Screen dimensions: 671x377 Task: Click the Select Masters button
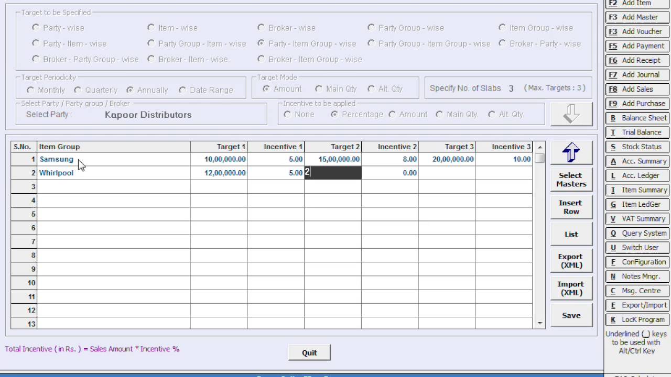coord(571,180)
